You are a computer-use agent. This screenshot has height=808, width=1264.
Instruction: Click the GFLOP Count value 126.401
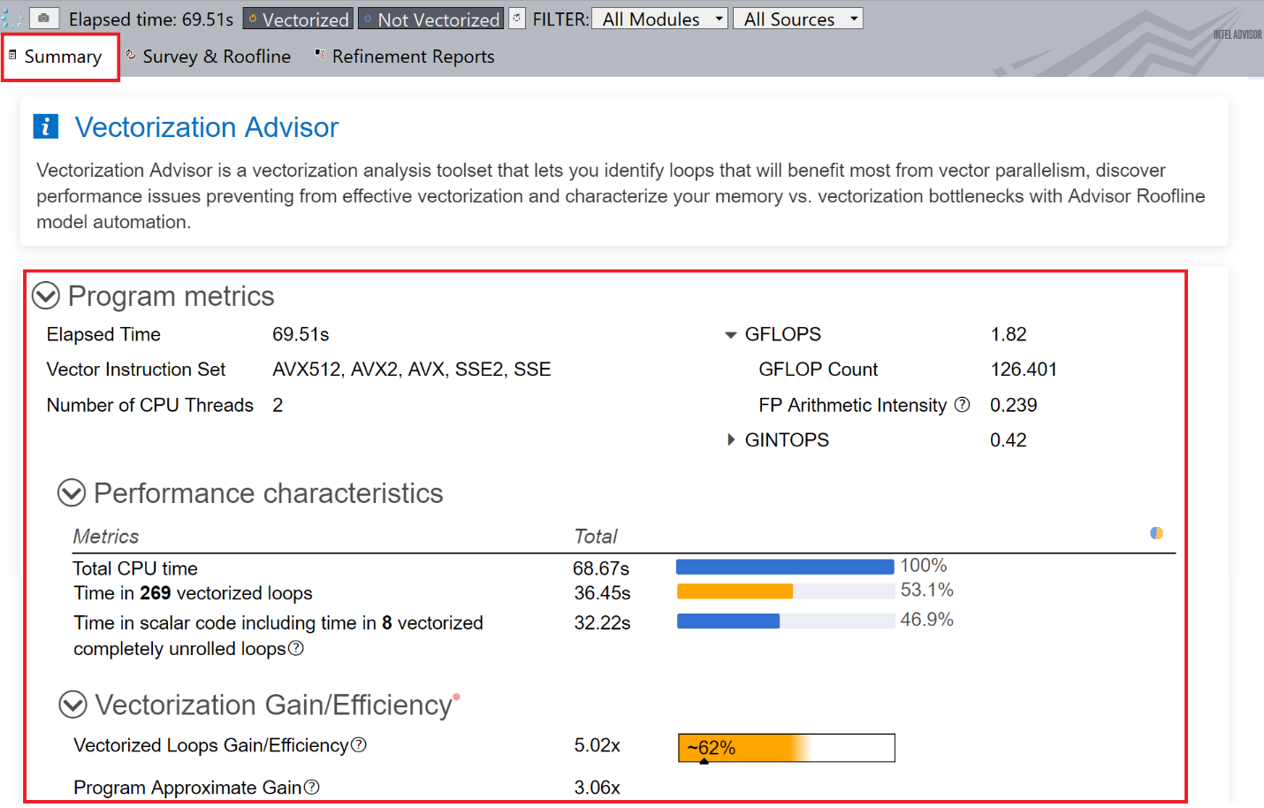(1024, 370)
